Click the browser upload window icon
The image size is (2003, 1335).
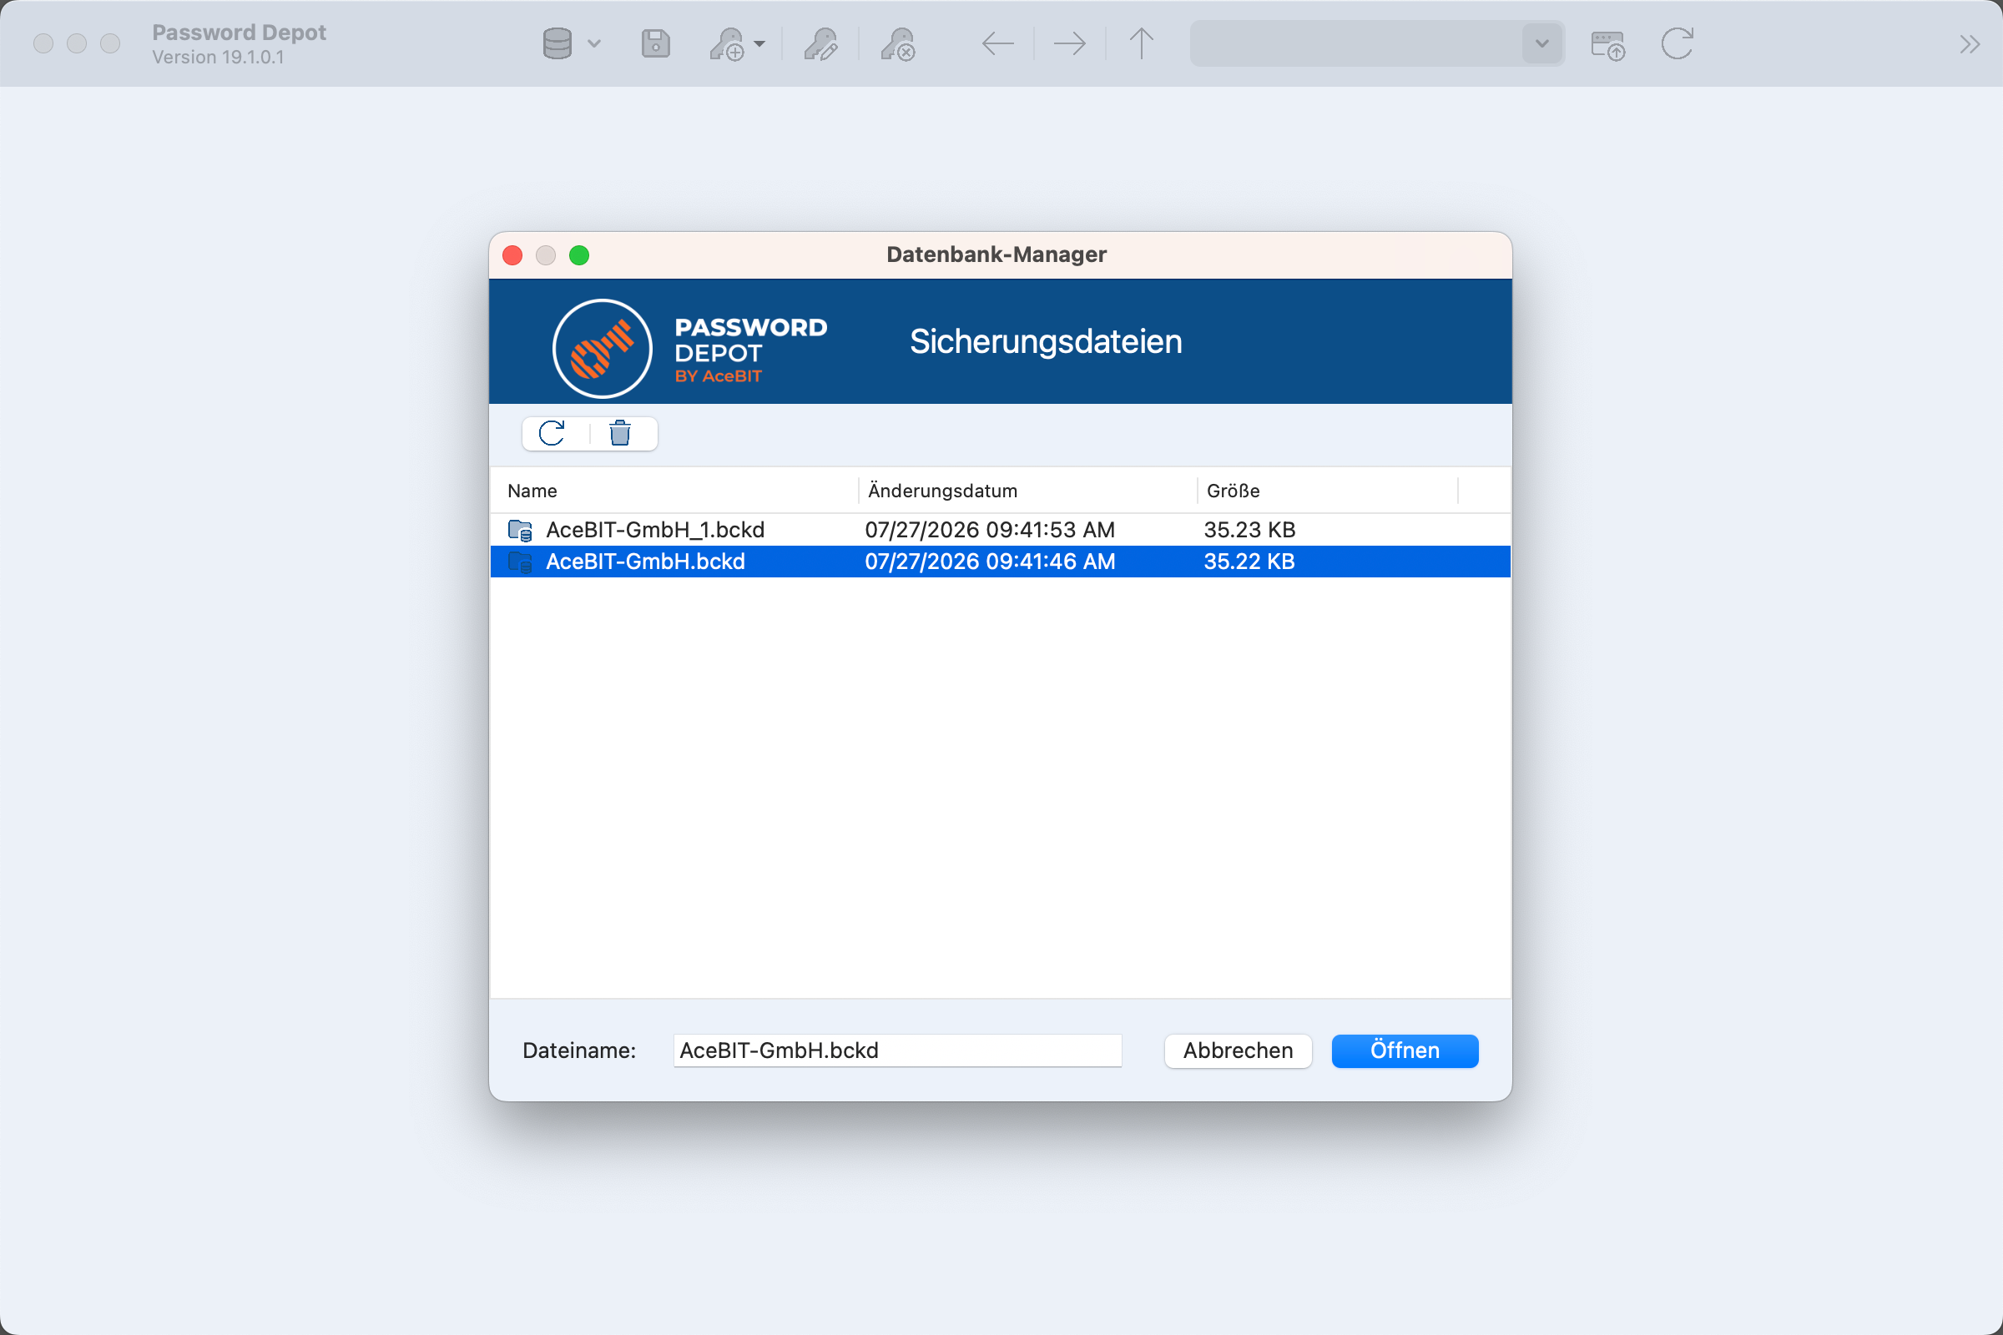(1608, 45)
